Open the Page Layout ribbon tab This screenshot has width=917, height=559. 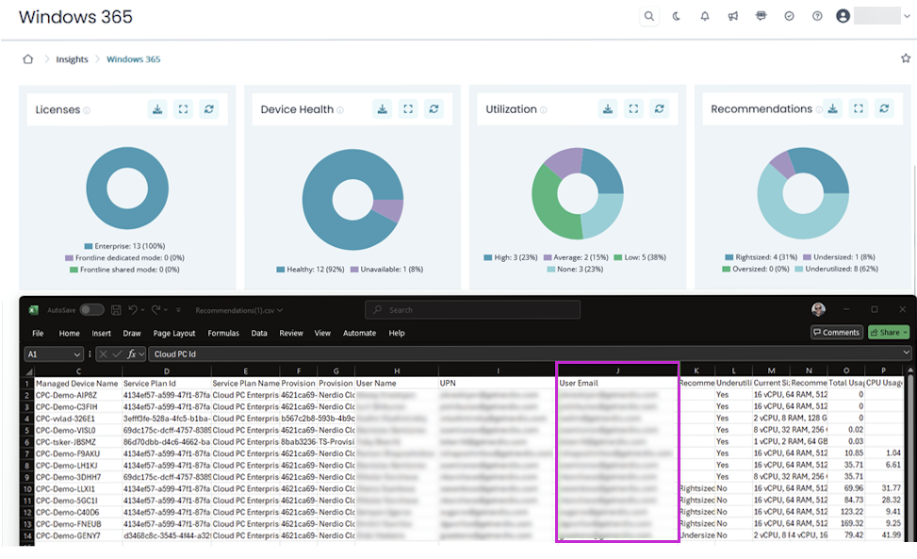click(174, 333)
